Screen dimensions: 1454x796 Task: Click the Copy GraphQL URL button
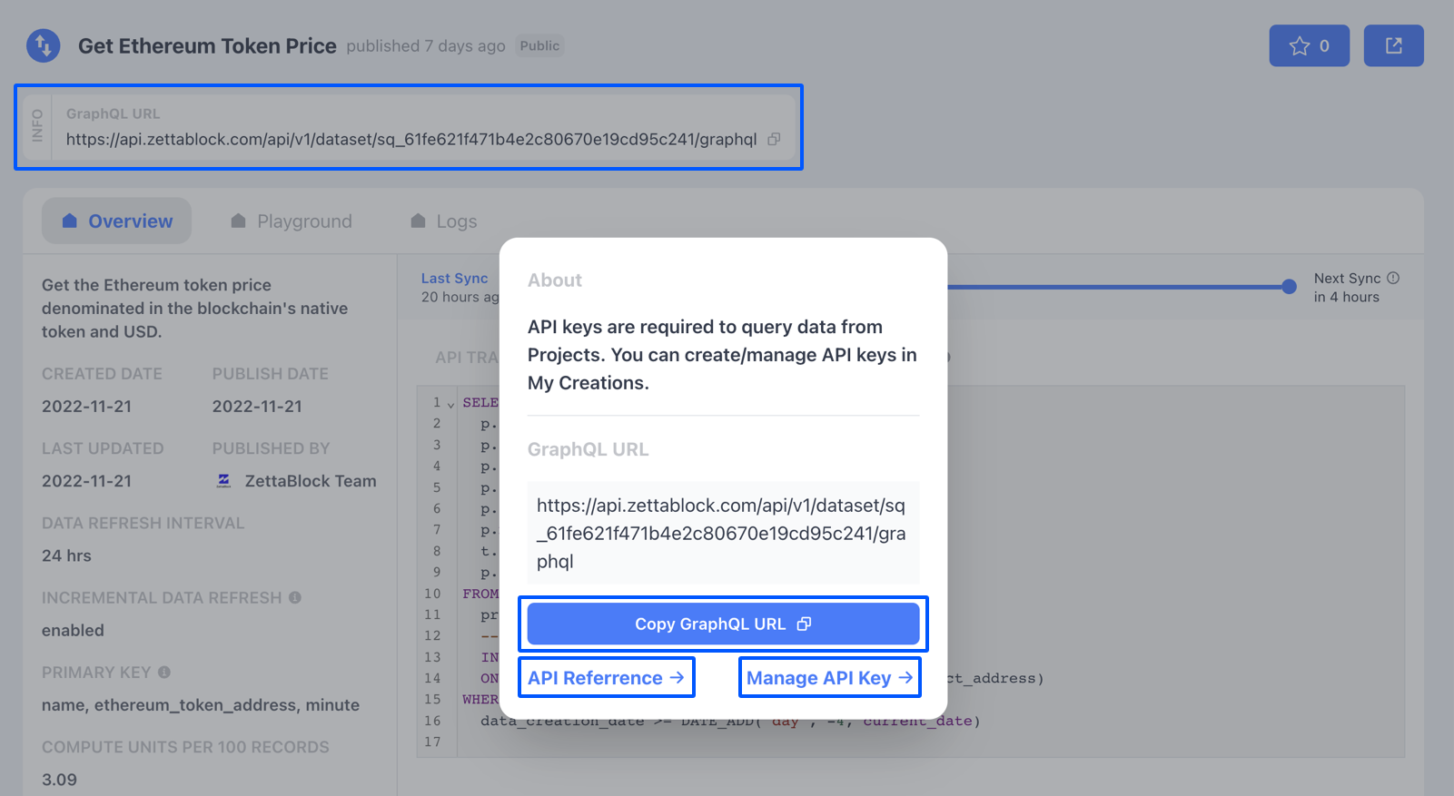click(723, 624)
